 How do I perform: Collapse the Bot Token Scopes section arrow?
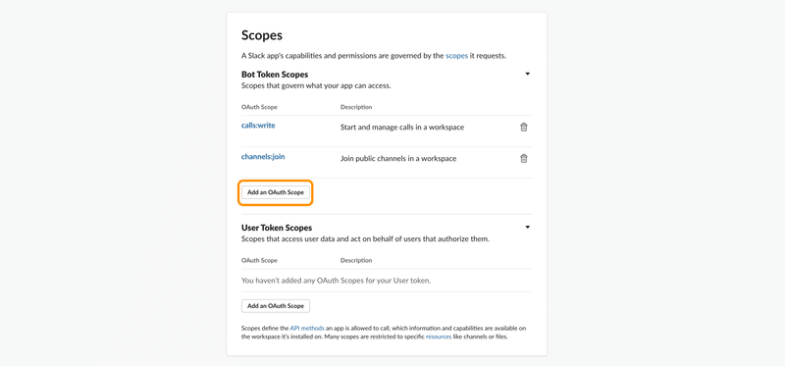pyautogui.click(x=527, y=75)
